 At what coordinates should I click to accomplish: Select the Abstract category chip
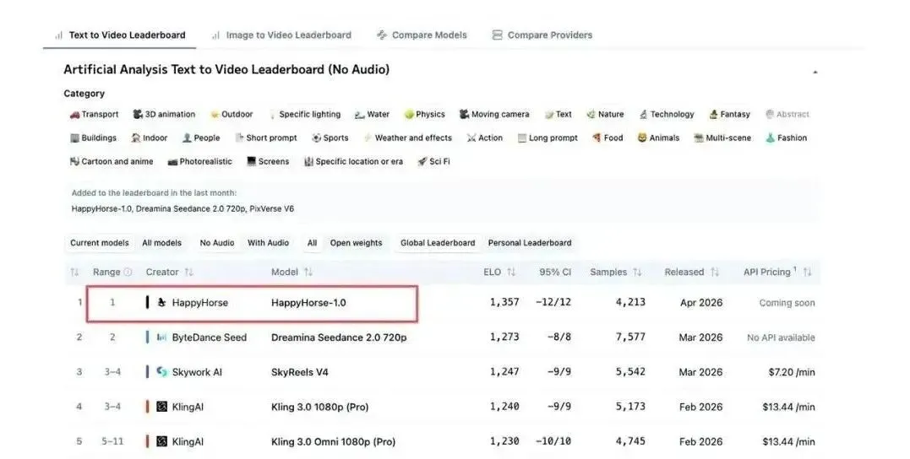pyautogui.click(x=787, y=114)
